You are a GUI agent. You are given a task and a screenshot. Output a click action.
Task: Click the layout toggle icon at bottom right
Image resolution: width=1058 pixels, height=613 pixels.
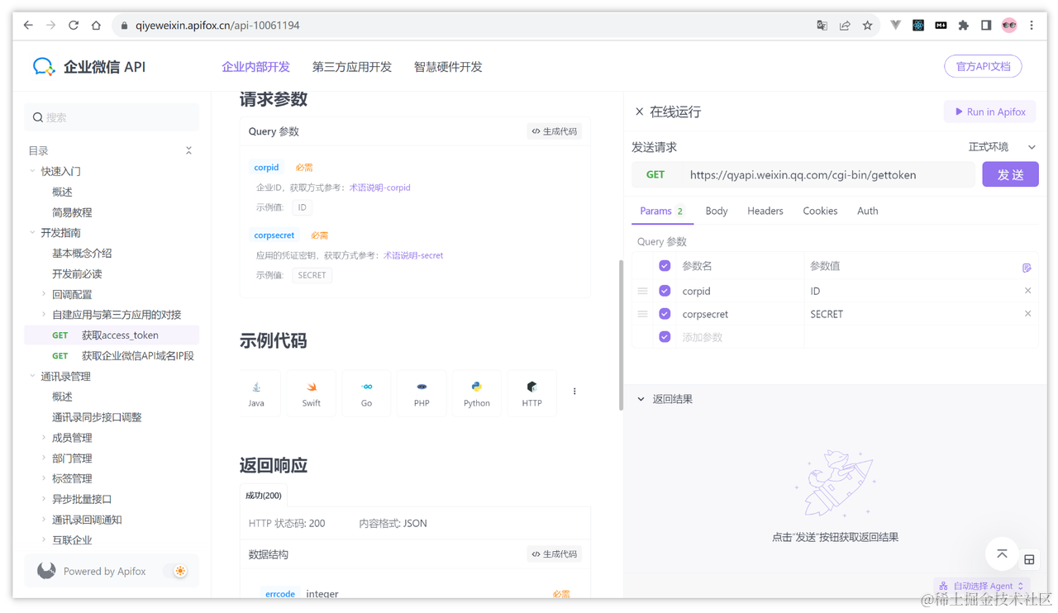[x=1029, y=560]
